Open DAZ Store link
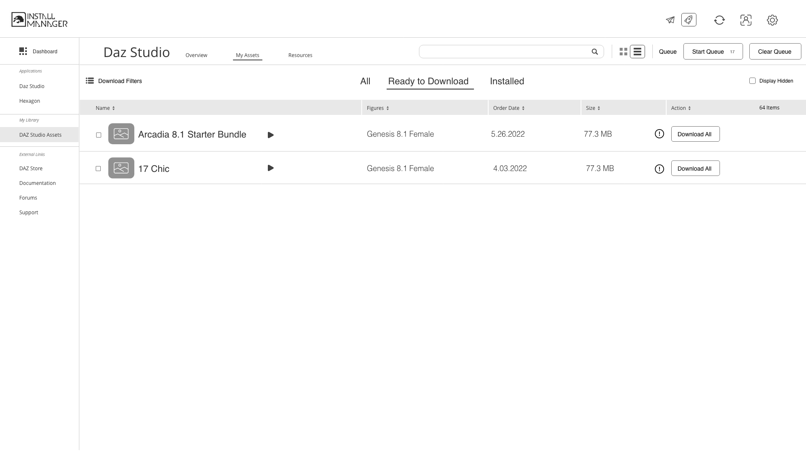 click(31, 168)
